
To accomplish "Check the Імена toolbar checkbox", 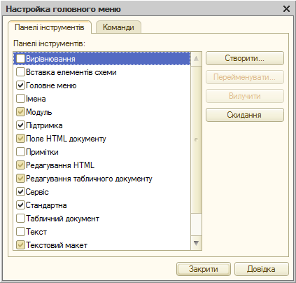I will (x=20, y=99).
